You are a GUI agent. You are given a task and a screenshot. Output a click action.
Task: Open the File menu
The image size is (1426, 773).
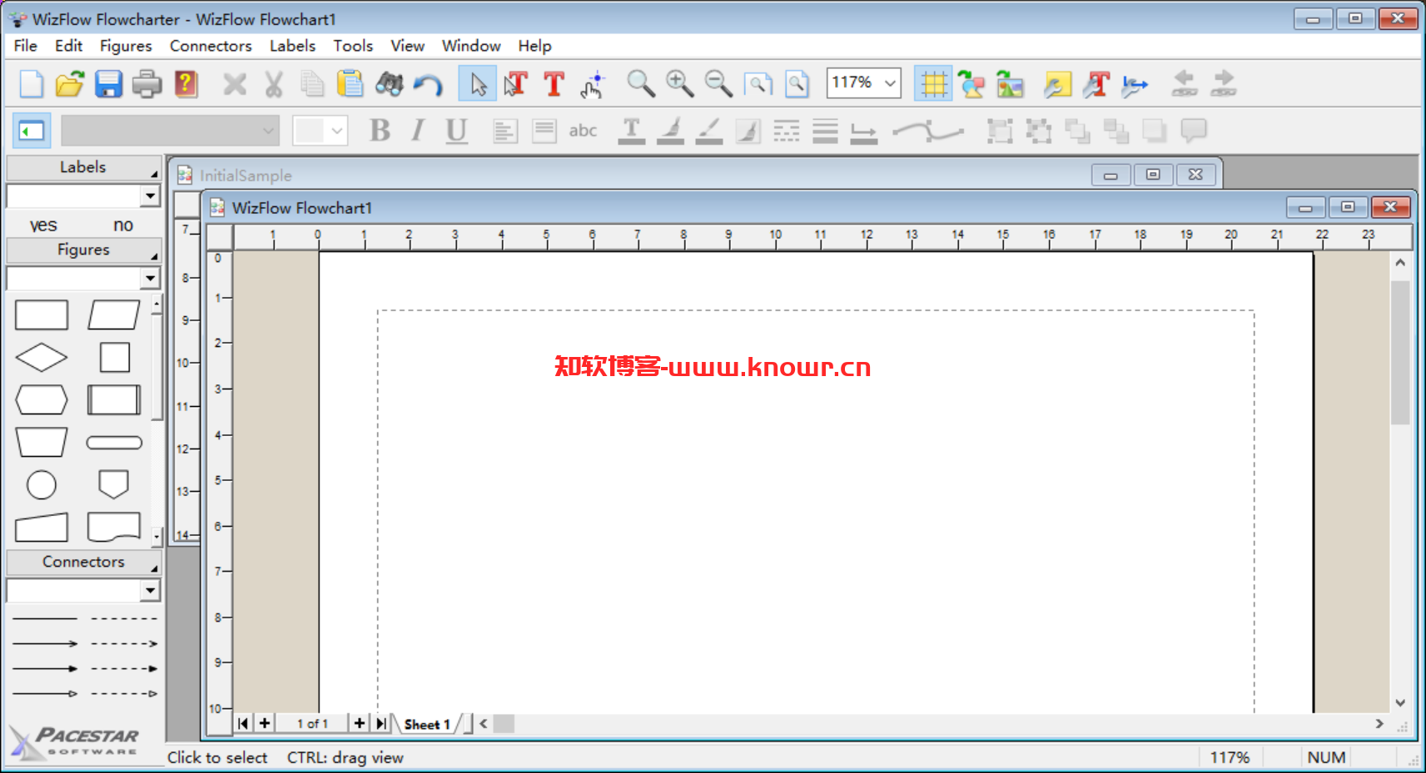click(25, 46)
